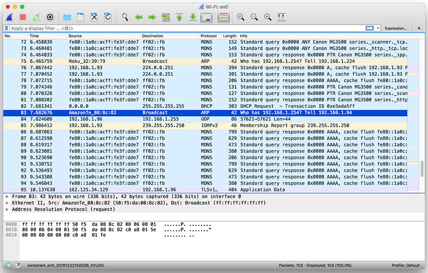428x273 pixels.
Task: Reset text to normal size
Action: tap(268, 18)
